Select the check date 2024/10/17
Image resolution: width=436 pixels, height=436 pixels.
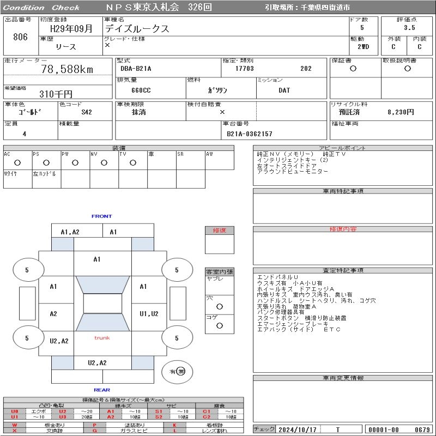click(298, 429)
